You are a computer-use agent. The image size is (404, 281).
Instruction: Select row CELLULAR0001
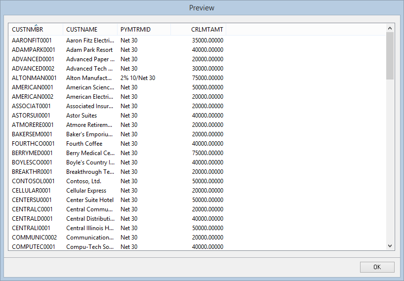coord(118,191)
